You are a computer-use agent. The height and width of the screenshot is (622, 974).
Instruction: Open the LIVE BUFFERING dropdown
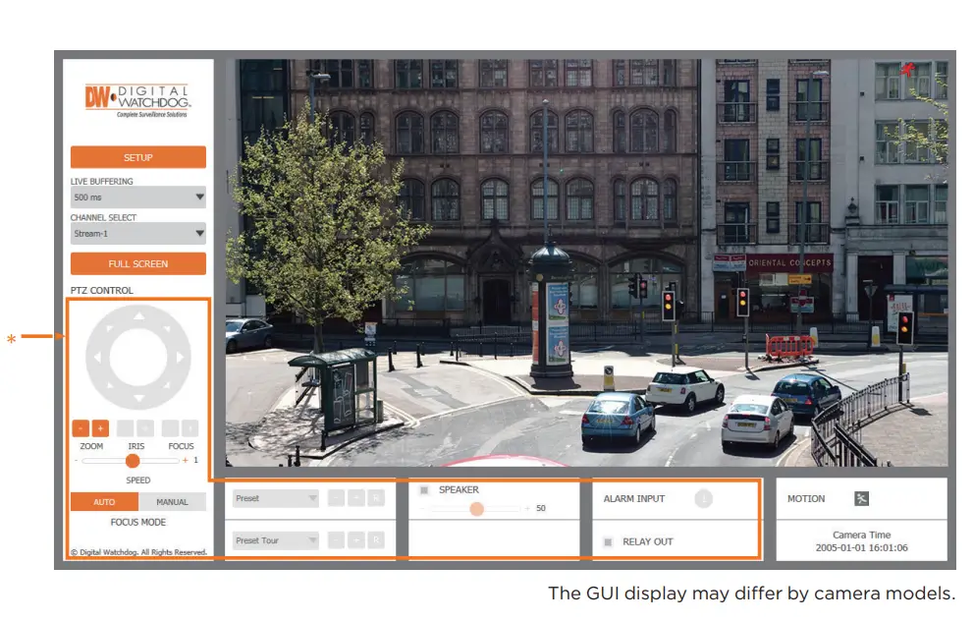(x=137, y=197)
